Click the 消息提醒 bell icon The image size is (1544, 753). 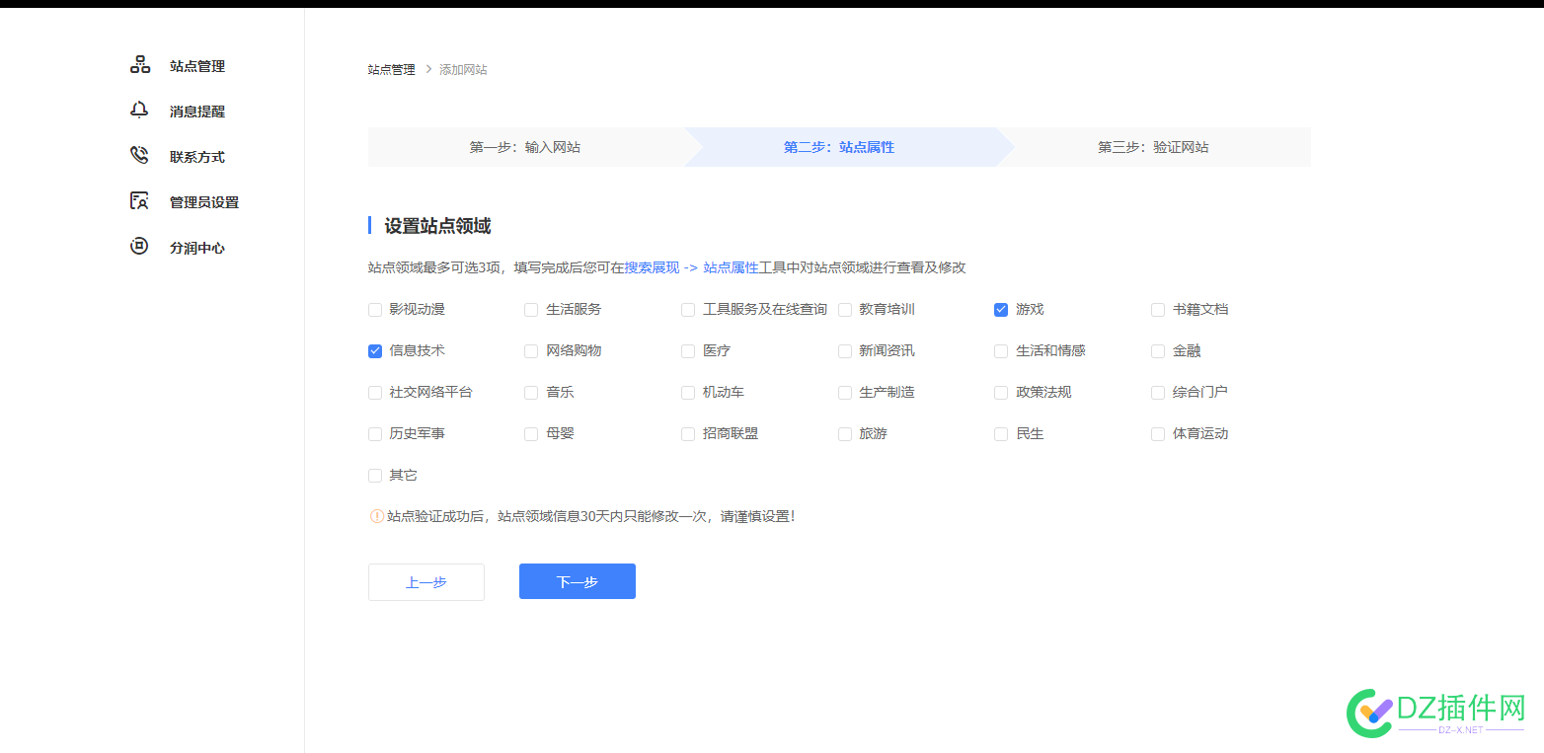pyautogui.click(x=139, y=111)
